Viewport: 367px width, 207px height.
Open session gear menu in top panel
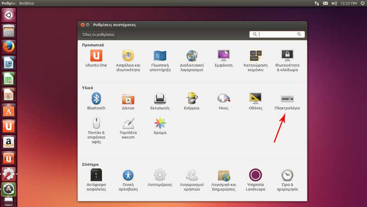(363, 3)
